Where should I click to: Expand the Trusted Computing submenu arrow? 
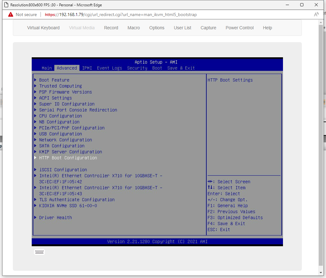pyautogui.click(x=35, y=86)
